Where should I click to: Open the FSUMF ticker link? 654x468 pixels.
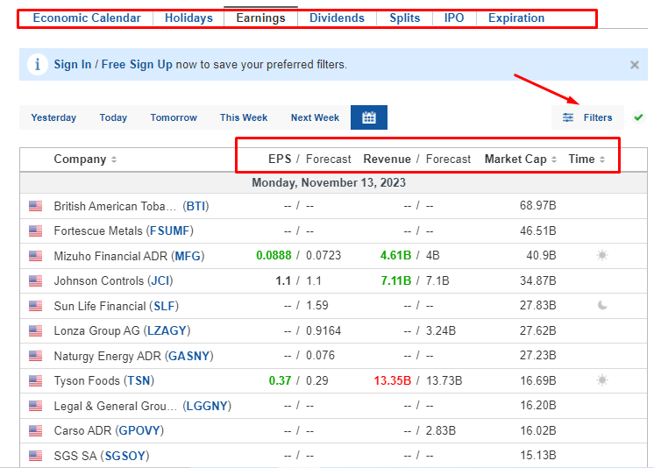[170, 230]
